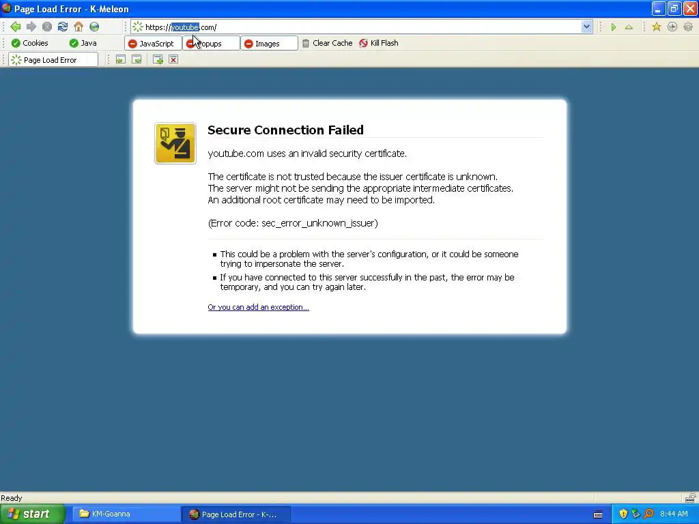Open preferences via the gear icon
Image resolution: width=699 pixels, height=524 pixels.
point(688,27)
